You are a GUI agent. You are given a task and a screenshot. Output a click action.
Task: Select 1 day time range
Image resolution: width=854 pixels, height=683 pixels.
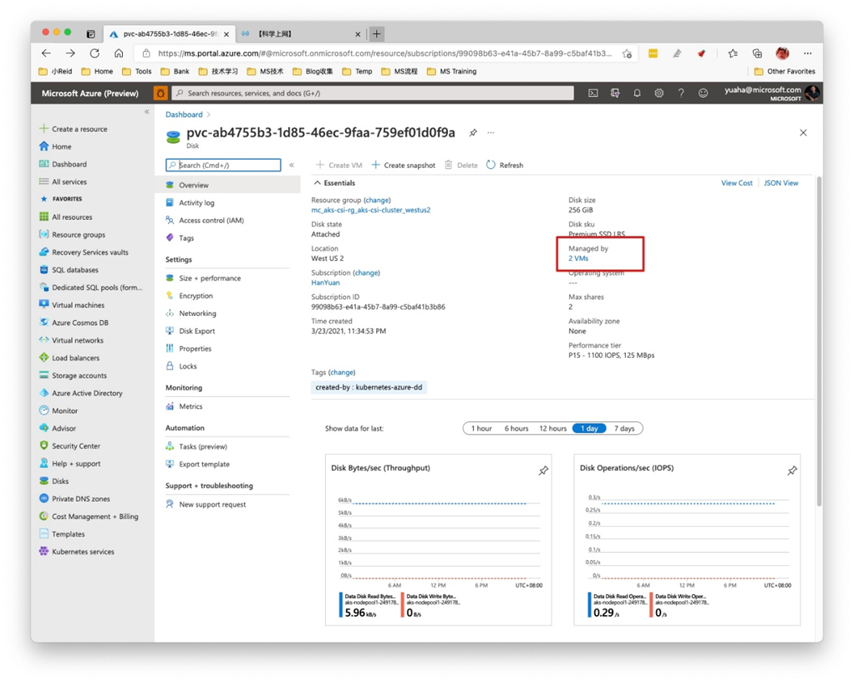coord(589,428)
